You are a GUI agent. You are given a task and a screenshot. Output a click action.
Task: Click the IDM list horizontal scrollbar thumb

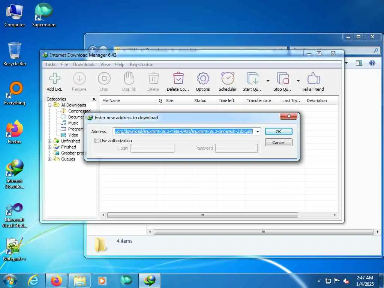pyautogui.click(x=202, y=215)
